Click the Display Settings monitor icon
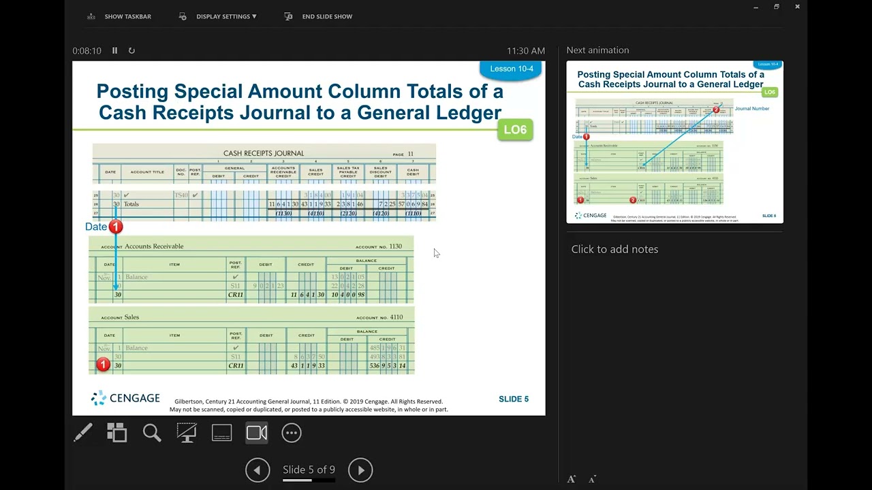This screenshot has width=872, height=490. pyautogui.click(x=183, y=16)
